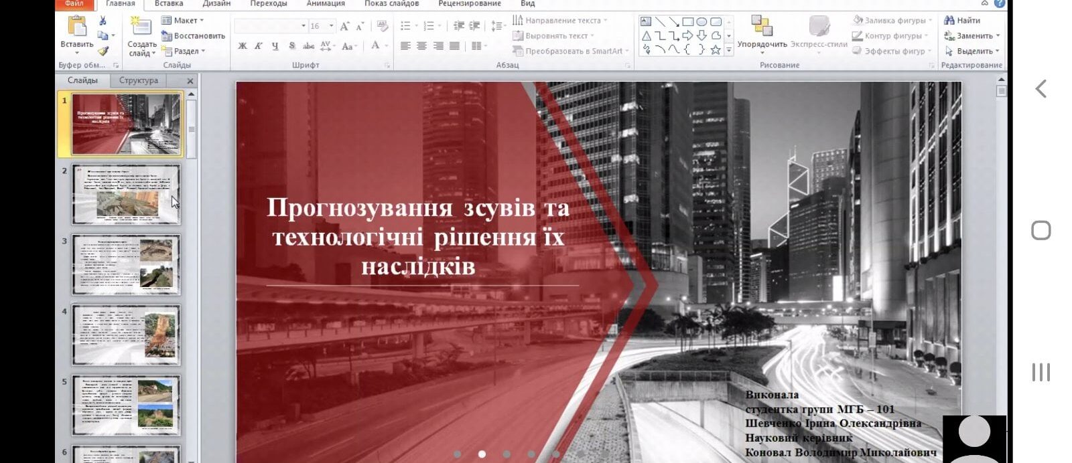Switch to the Показ слайдов tab
Image resolution: width=1072 pixels, height=463 pixels.
(391, 3)
